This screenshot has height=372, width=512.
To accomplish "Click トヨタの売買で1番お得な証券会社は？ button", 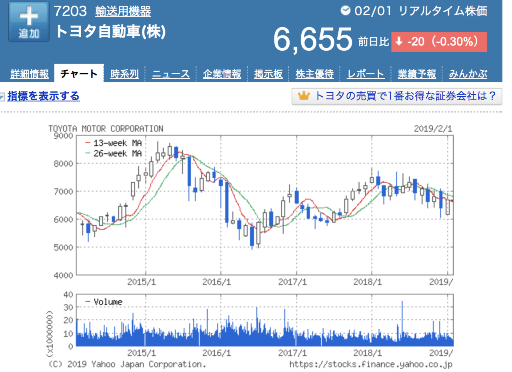I will [x=397, y=96].
